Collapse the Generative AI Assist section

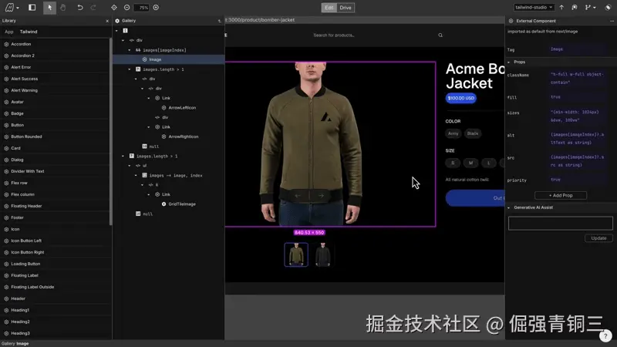tap(509, 207)
